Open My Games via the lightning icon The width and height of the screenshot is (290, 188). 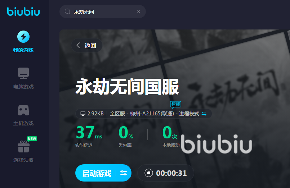23,37
